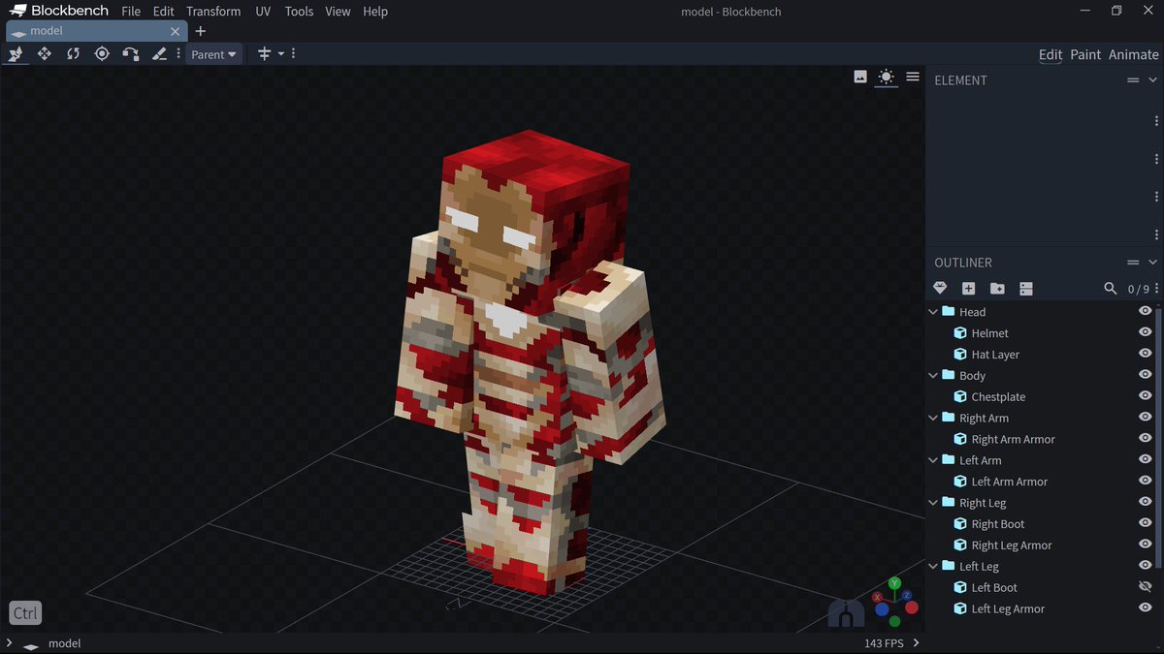This screenshot has height=654, width=1164.
Task: Collapse the Body group
Action: (x=934, y=375)
